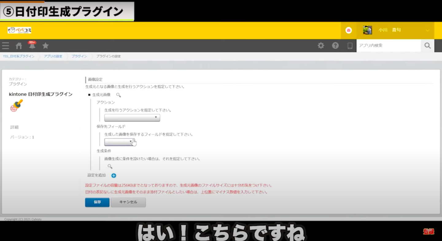The width and height of the screenshot is (442, 241).
Task: Click the magnifier next to 生成元画像
Action: click(118, 95)
